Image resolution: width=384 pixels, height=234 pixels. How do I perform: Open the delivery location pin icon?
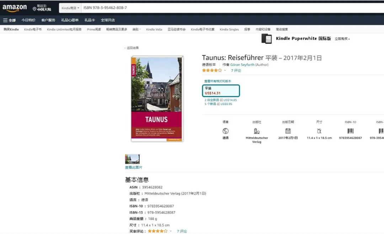tap(34, 9)
